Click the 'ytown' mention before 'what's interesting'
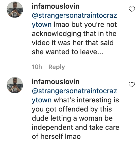The width and height of the screenshot is (139, 147). point(42,100)
